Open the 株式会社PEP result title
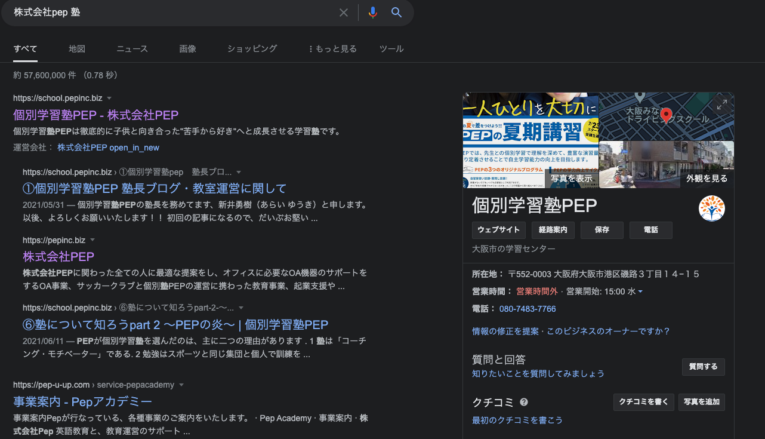The height and width of the screenshot is (439, 765). tap(58, 257)
